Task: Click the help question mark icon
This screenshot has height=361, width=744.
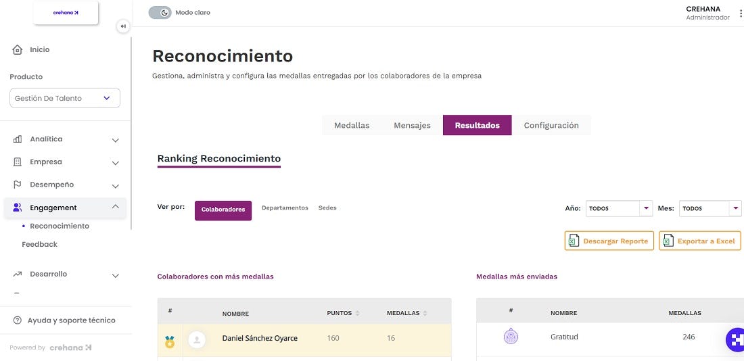Action: coord(18,320)
